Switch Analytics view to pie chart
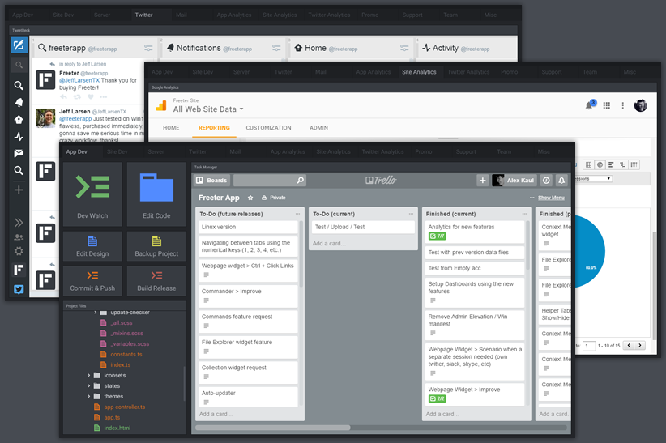 pos(600,164)
